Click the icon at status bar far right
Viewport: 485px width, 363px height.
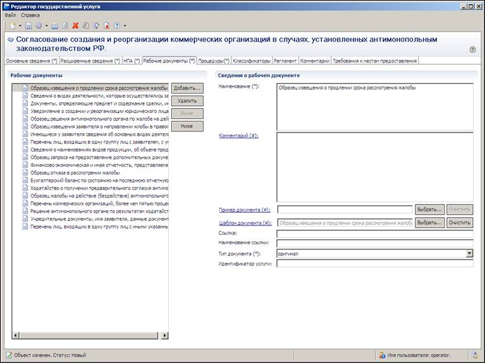tap(474, 355)
